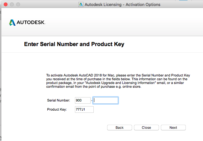Click the AUTODESK wordmark text
Viewport: 203px width, 141px height.
pyautogui.click(x=31, y=22)
